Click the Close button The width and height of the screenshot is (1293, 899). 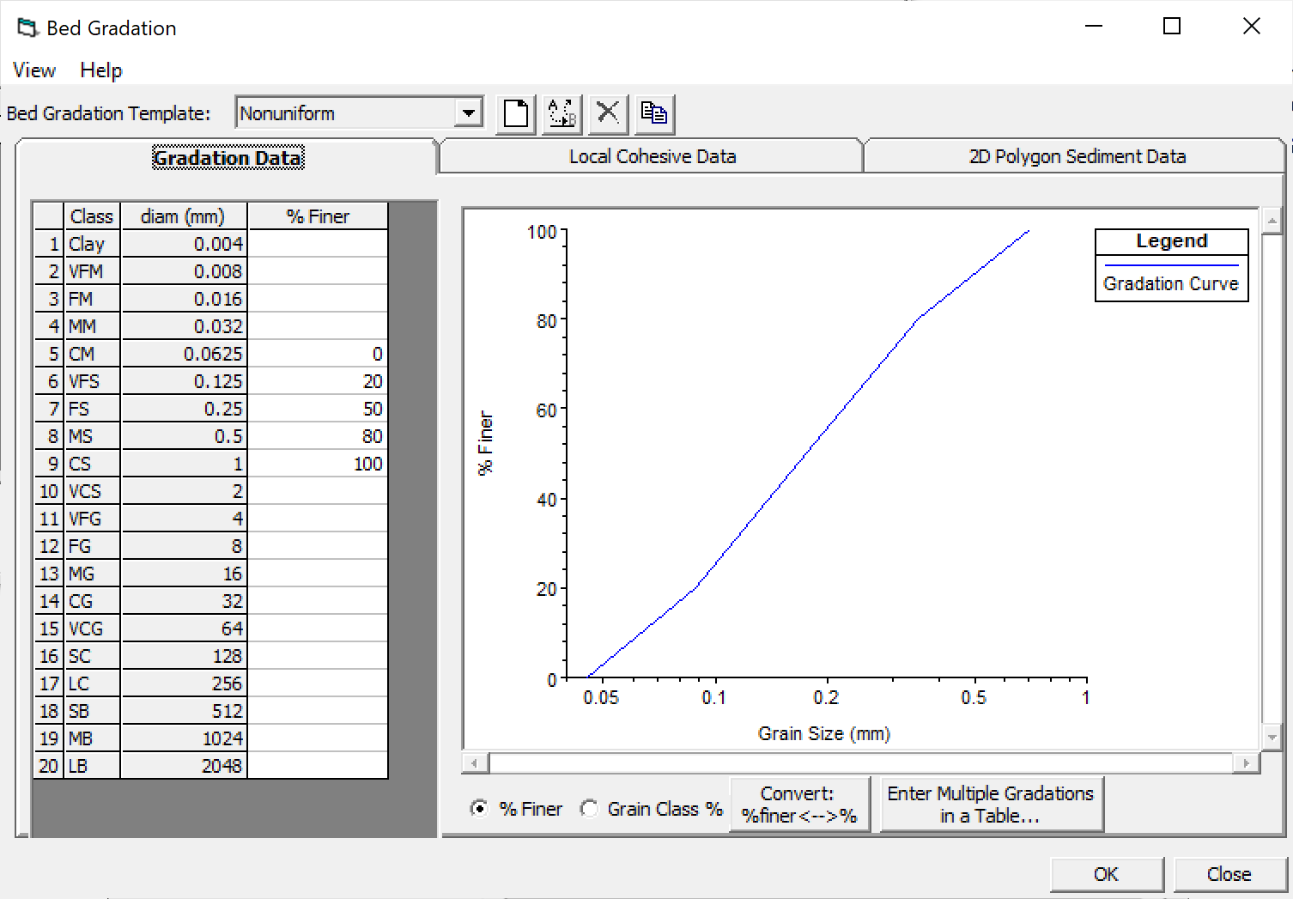[1229, 874]
